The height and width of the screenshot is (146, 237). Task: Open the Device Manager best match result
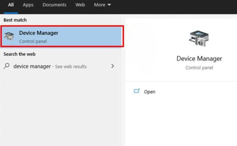click(39, 33)
